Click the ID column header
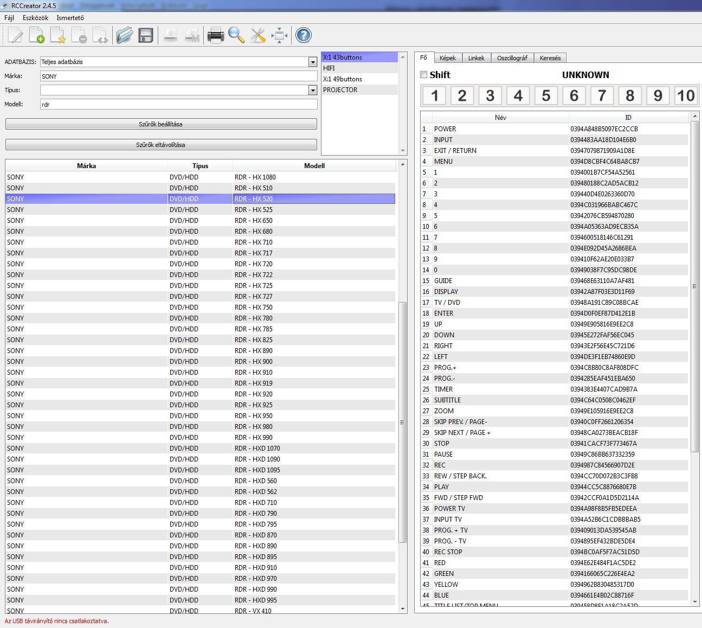 628,117
